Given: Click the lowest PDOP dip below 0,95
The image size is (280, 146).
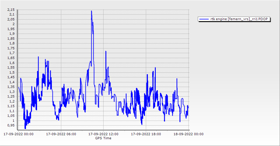Looking at the screenshot, I should pyautogui.click(x=25, y=128).
